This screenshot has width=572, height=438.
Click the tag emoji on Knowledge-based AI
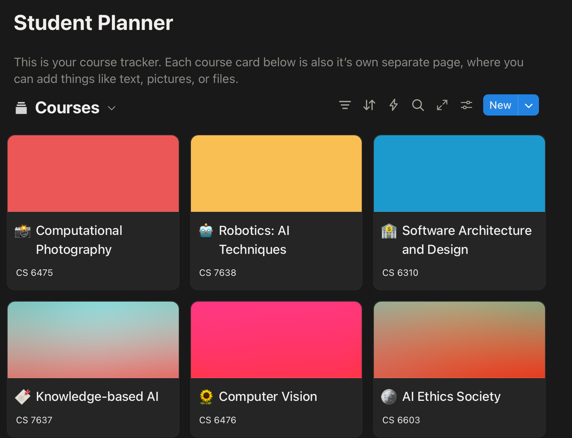(23, 397)
